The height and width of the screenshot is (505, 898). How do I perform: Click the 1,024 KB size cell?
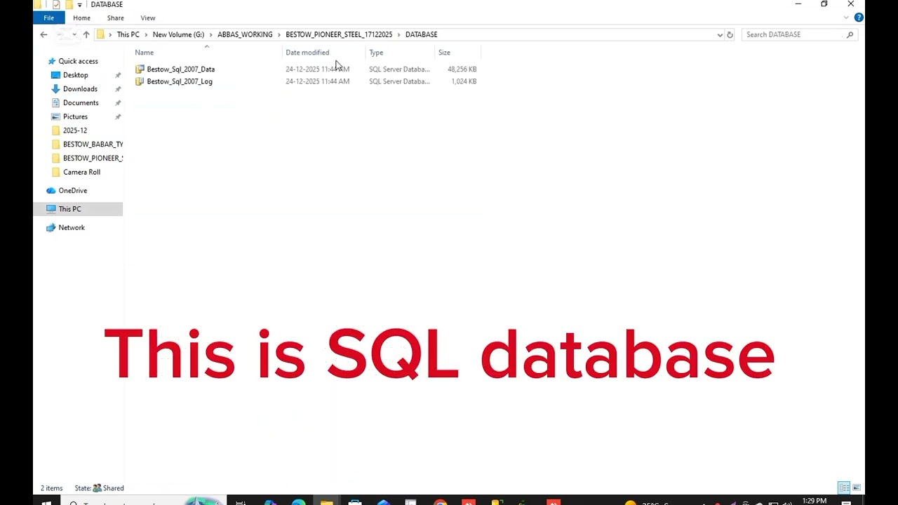tap(464, 81)
